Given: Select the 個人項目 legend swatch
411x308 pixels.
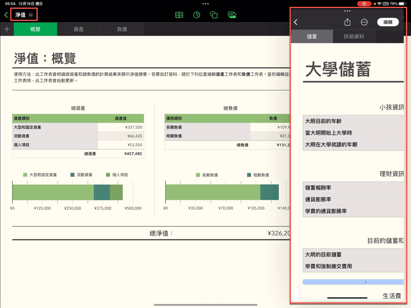Looking at the screenshot, I should [x=108, y=175].
